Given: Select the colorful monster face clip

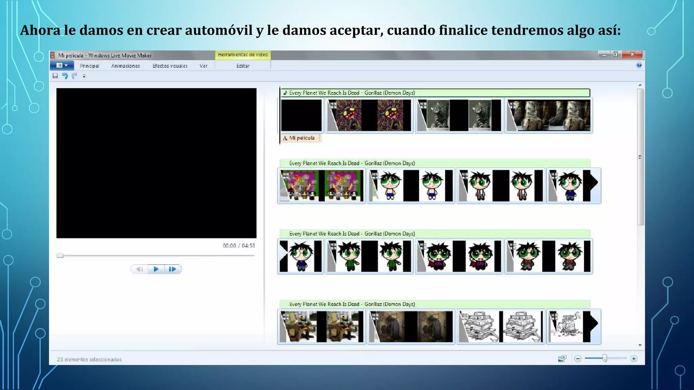Looking at the screenshot, I should [x=369, y=115].
